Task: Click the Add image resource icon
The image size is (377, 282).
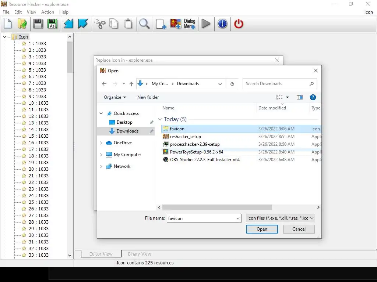Action: point(176,24)
